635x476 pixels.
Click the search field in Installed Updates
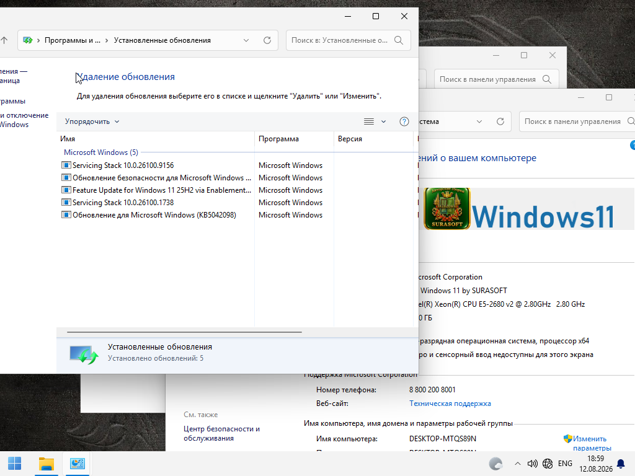point(349,40)
